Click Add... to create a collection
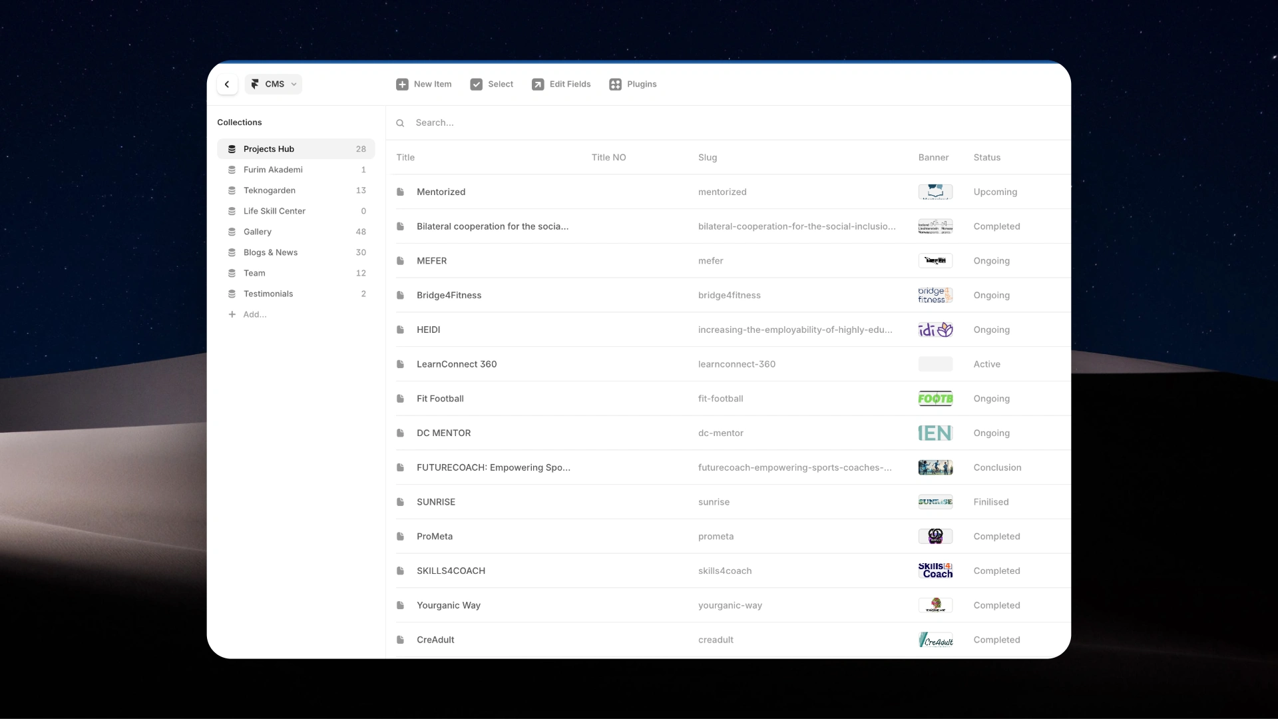Viewport: 1278px width, 719px height. [x=254, y=314]
